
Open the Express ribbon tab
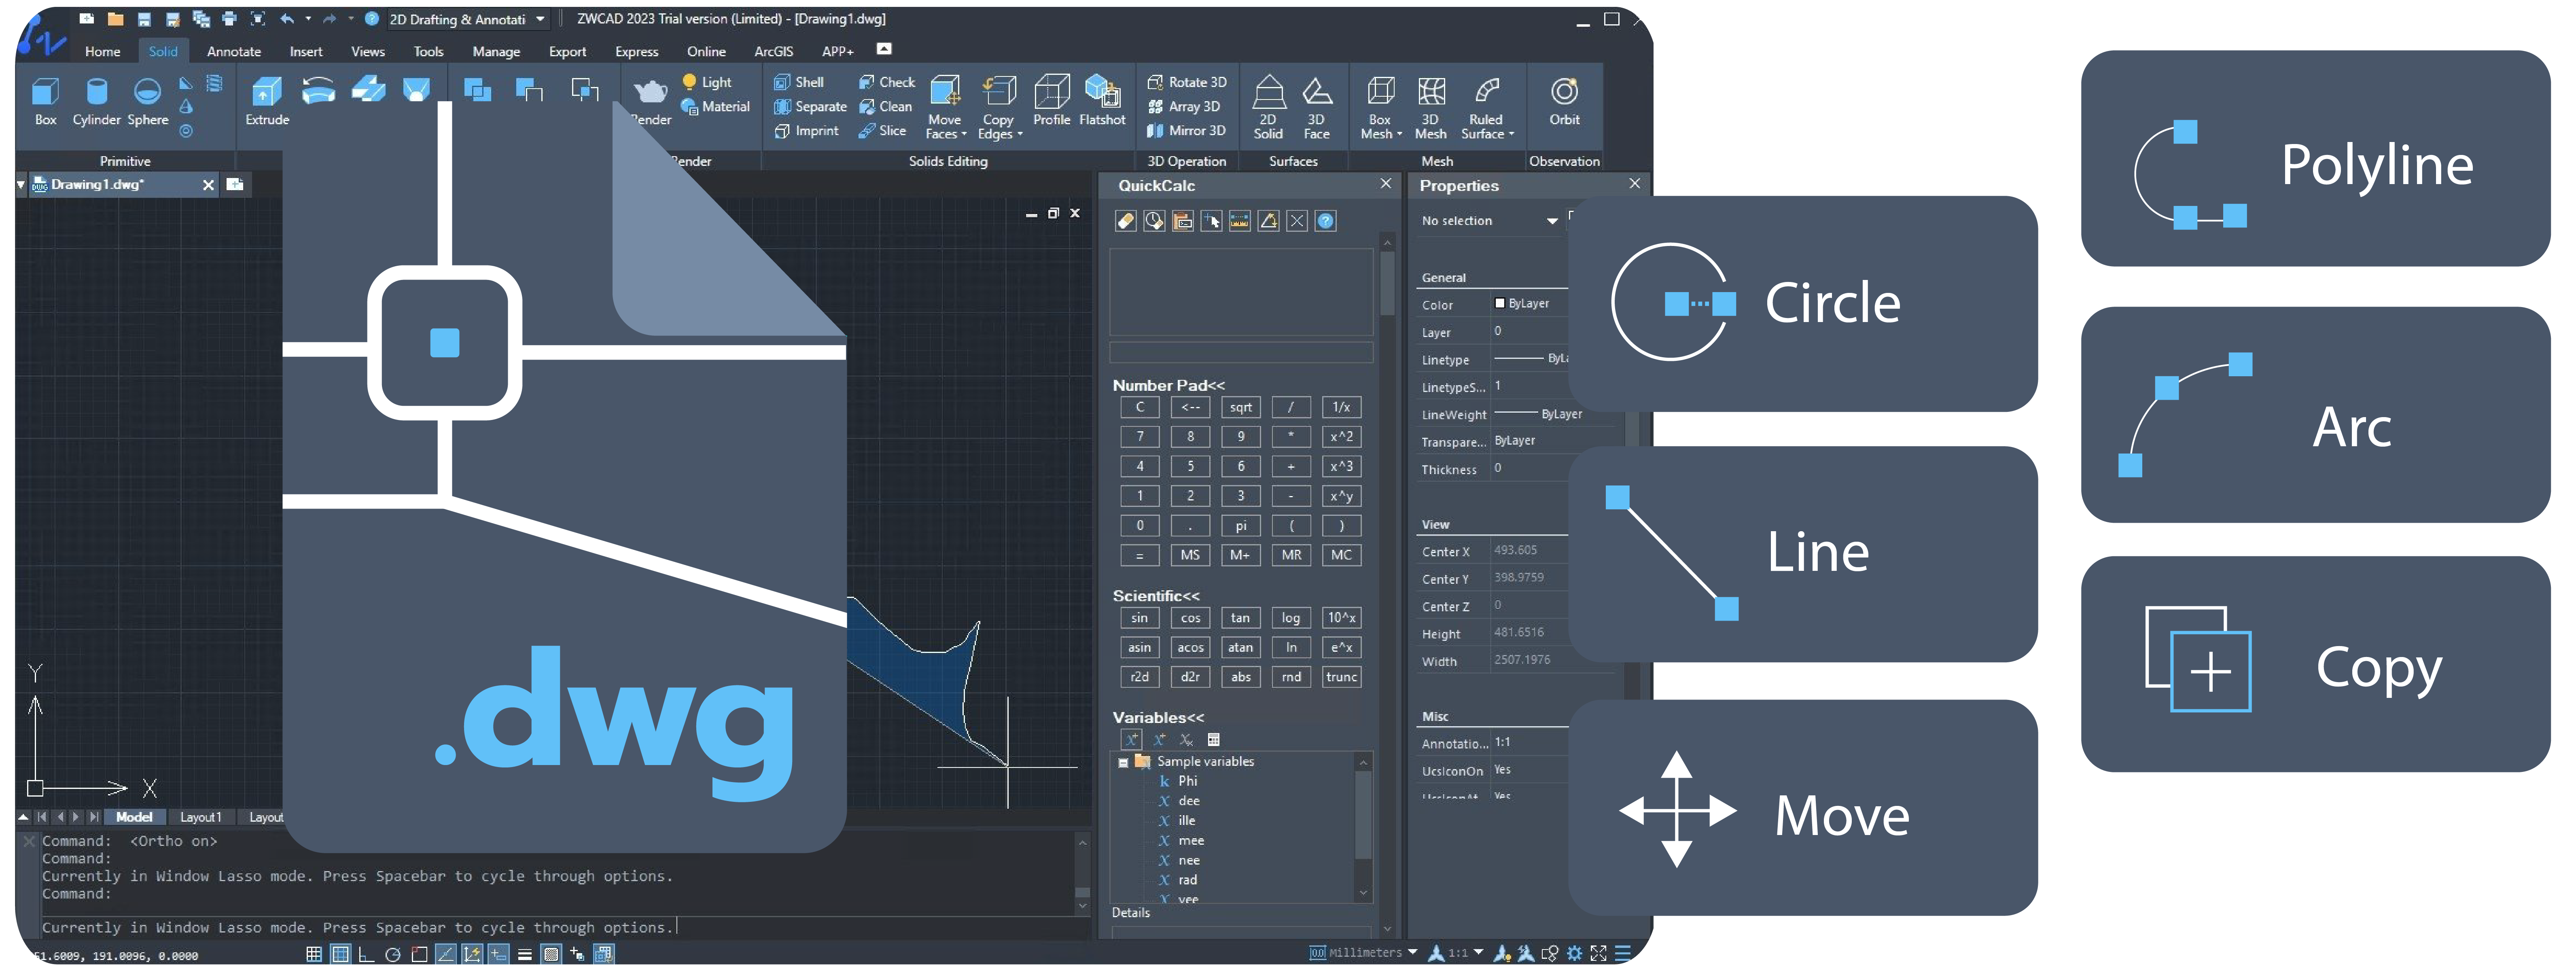coord(636,52)
